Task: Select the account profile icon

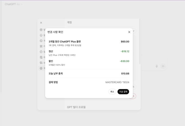Action: 41,68
